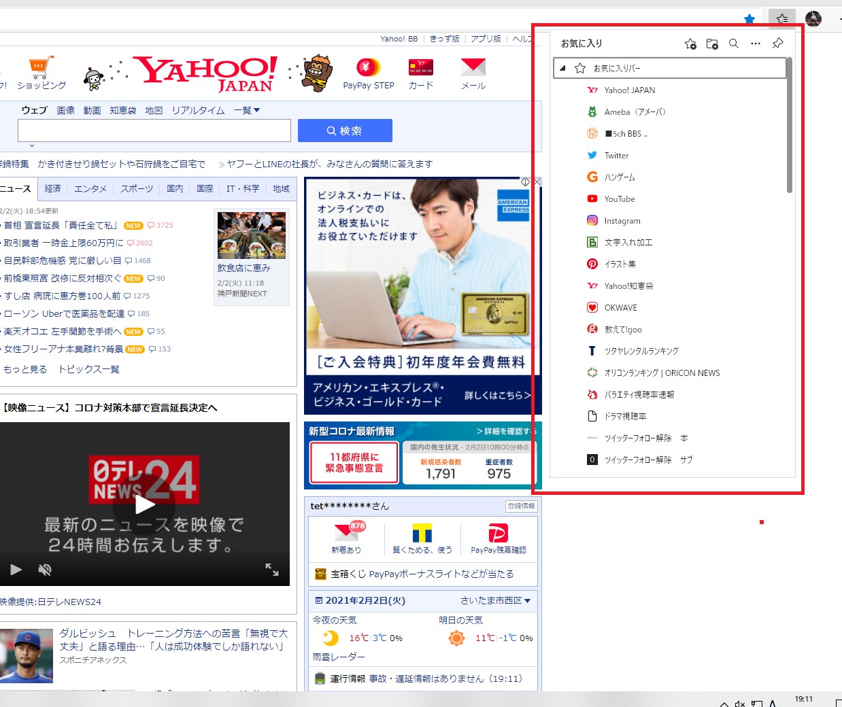The width and height of the screenshot is (842, 707).
Task: Click the PayPay STEP icon
Action: 368,67
